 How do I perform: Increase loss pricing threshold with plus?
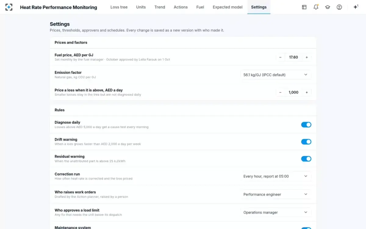(307, 93)
